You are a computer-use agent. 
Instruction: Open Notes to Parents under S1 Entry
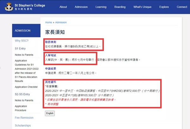point(24,55)
